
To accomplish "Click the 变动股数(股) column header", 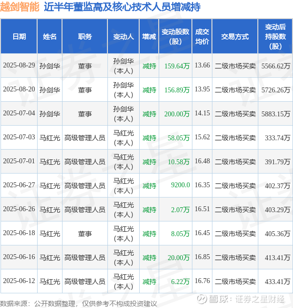I will 175,37.
